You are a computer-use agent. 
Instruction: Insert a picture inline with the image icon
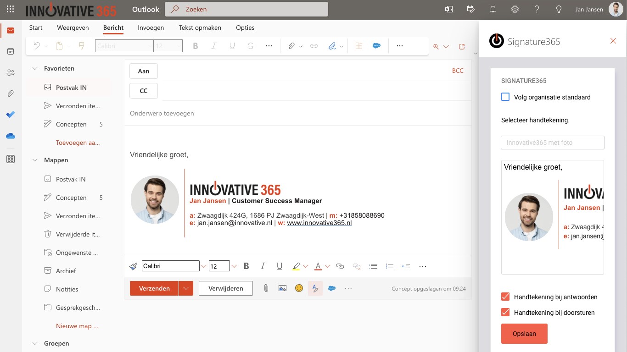pyautogui.click(x=282, y=288)
